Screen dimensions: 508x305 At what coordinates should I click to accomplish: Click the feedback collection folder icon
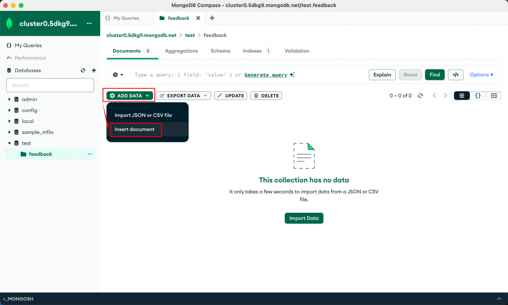tap(23, 154)
